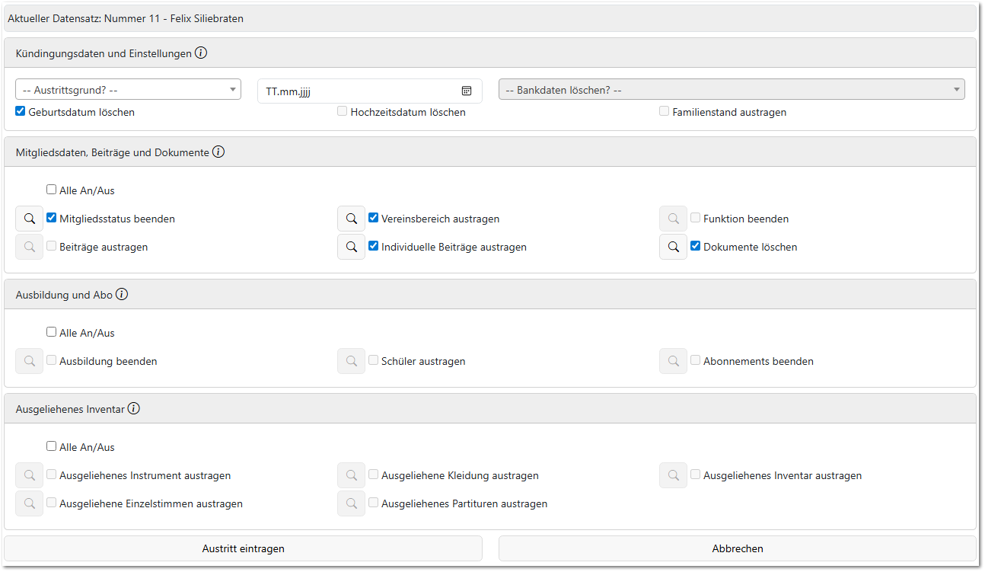Click info icon next to Mitgliedsdaten, Beiträge und Dokumente

pos(218,152)
